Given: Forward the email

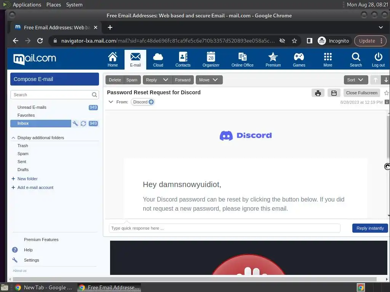Looking at the screenshot, I should pyautogui.click(x=182, y=80).
